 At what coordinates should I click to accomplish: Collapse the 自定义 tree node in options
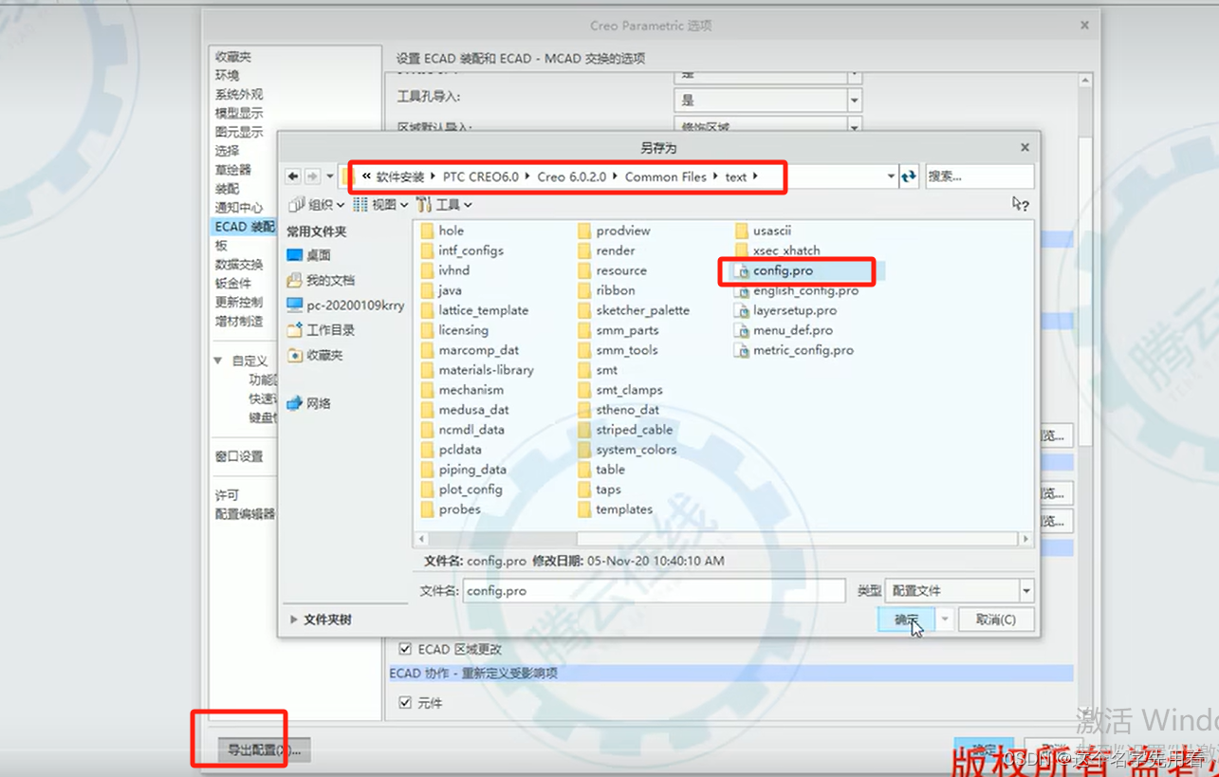coord(217,361)
